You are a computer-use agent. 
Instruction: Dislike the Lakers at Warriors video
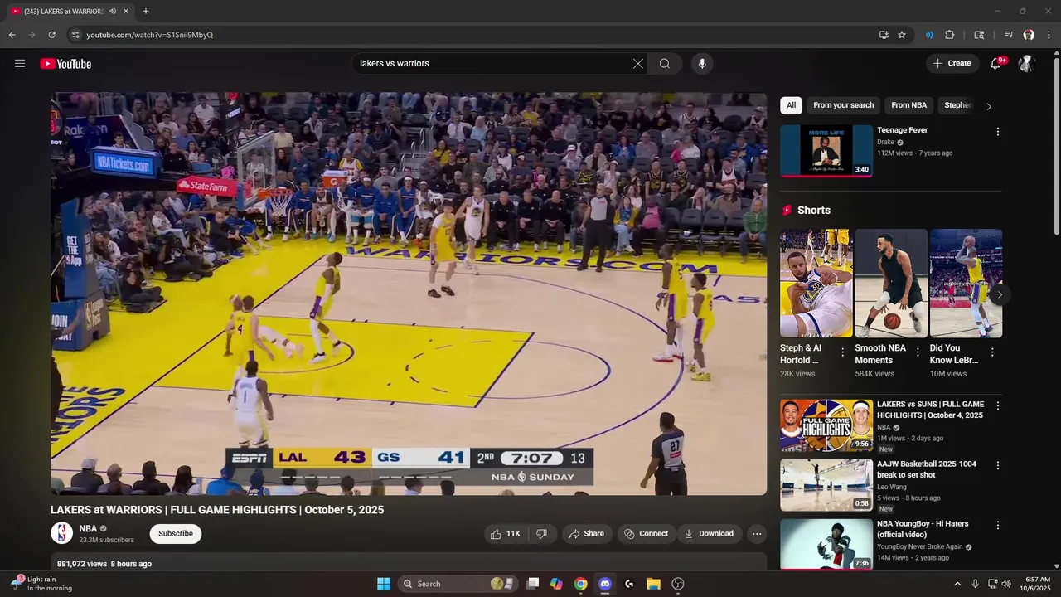(x=542, y=534)
